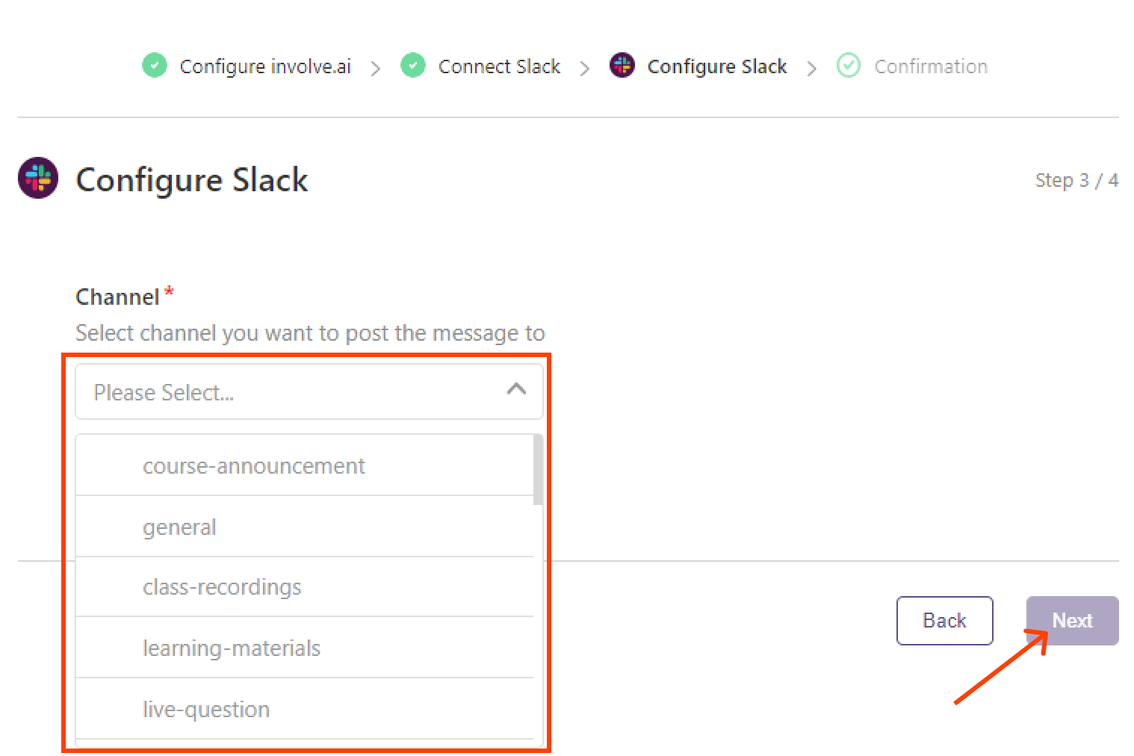1134x756 pixels.
Task: Collapse the channel dropdown using the up chevron
Action: 516,389
